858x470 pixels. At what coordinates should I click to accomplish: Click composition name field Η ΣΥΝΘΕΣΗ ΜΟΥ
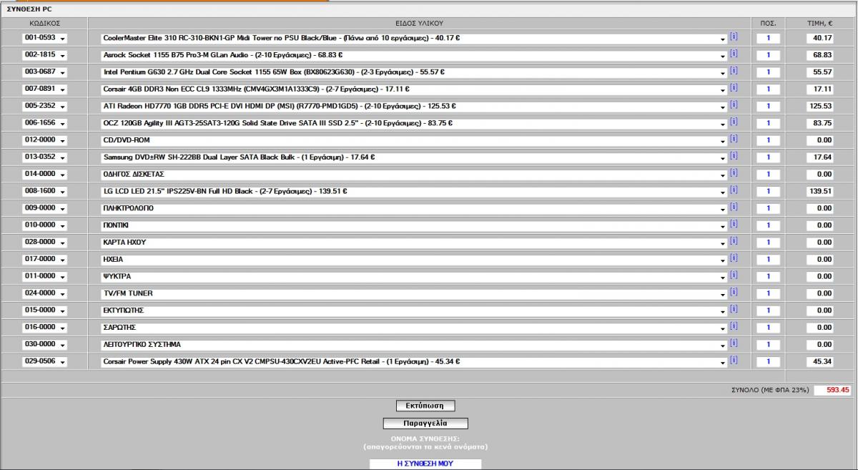[x=425, y=464]
